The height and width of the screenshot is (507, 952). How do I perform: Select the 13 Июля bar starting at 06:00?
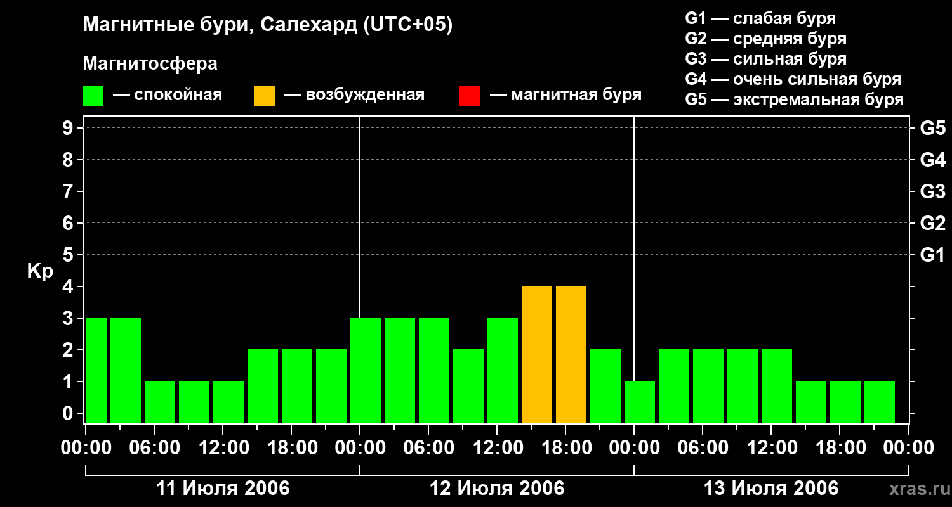tap(708, 387)
